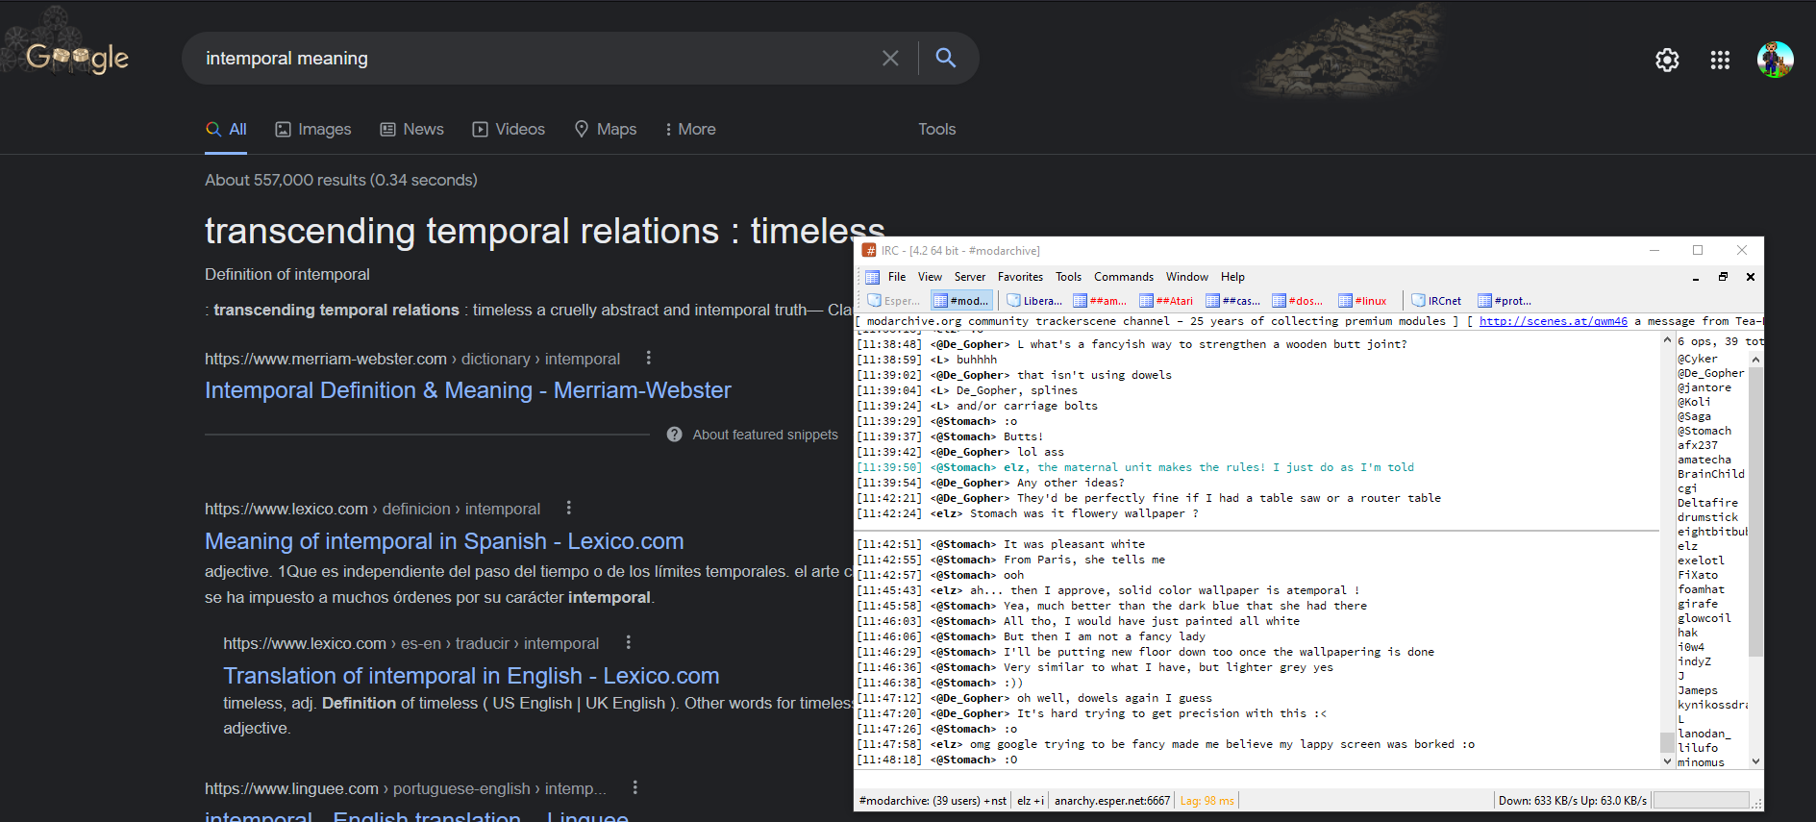Open options for merriam-webster result
Image resolution: width=1816 pixels, height=822 pixels.
tap(649, 358)
